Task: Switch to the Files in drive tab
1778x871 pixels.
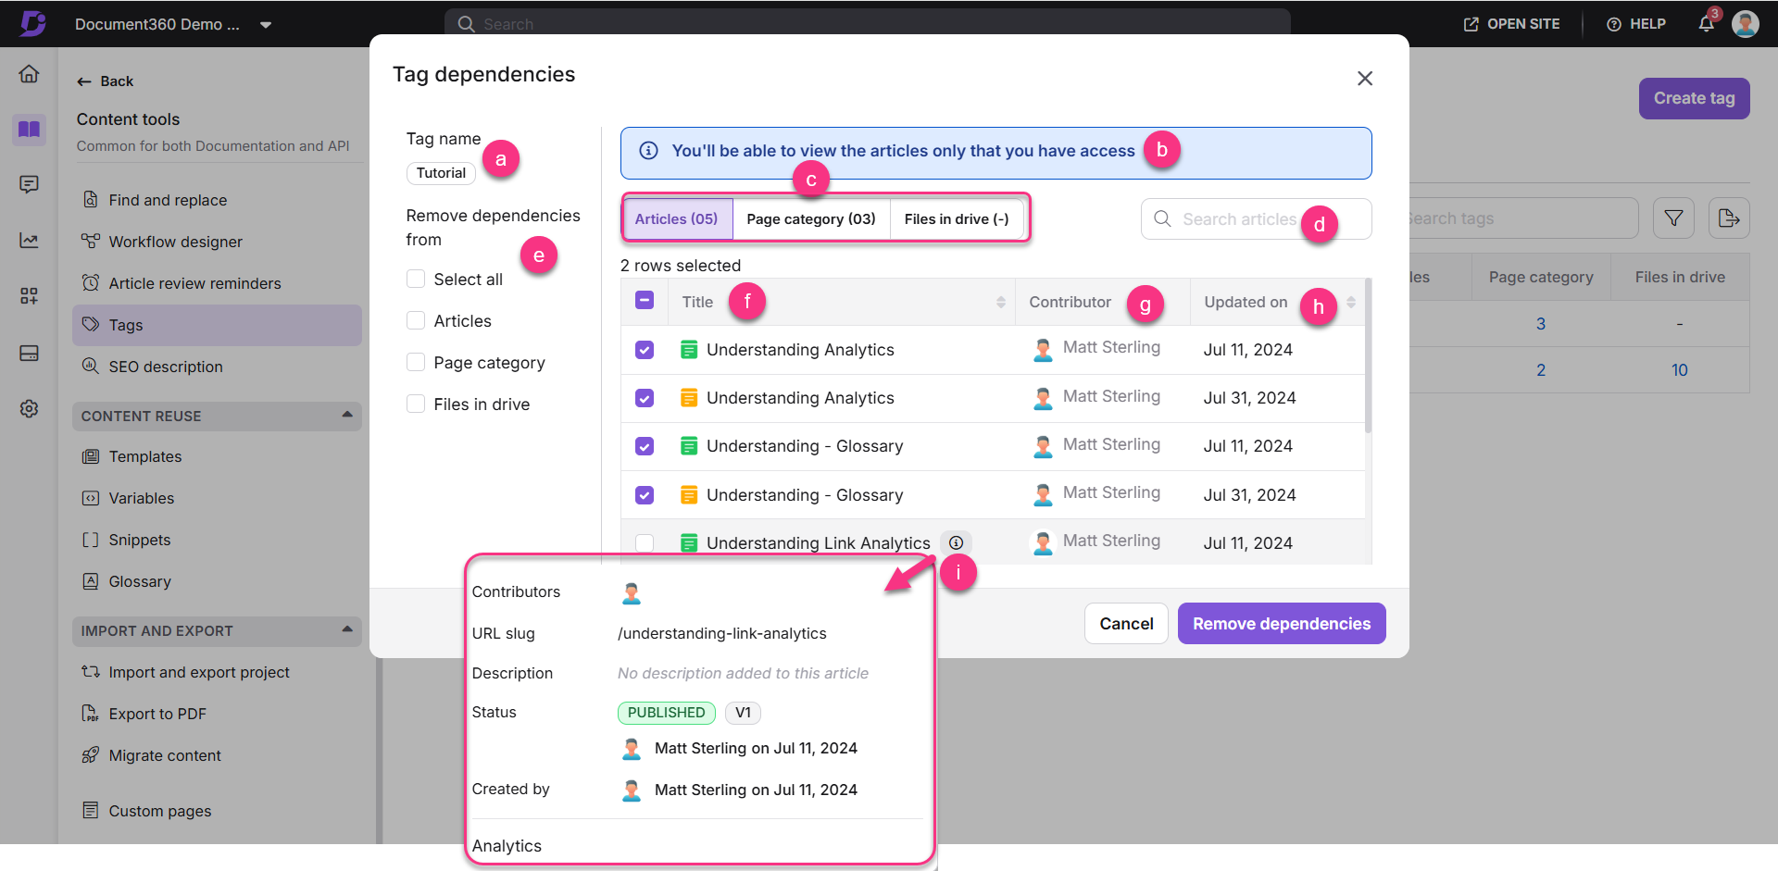Action: (x=956, y=219)
